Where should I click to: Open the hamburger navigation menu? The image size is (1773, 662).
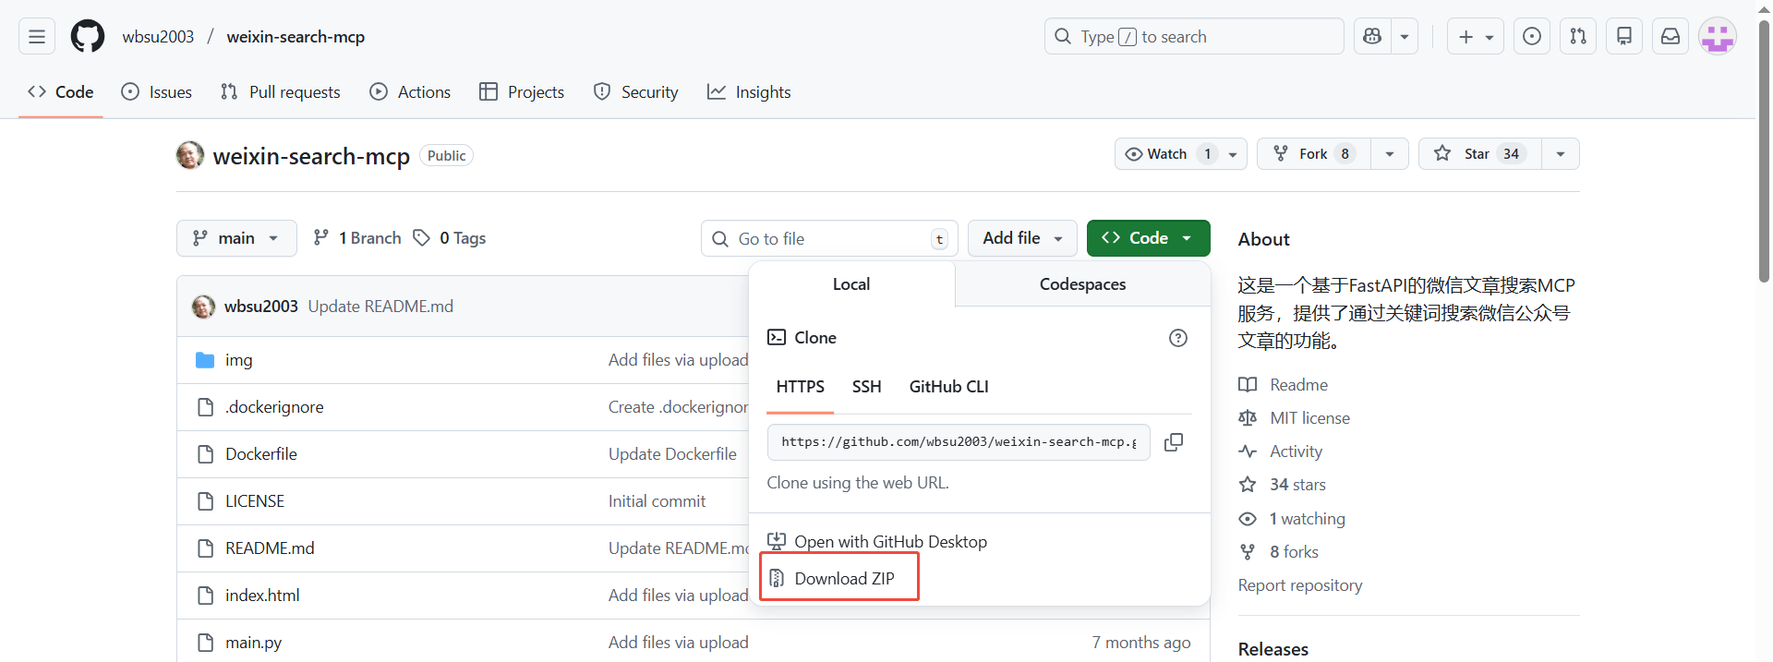(x=37, y=37)
